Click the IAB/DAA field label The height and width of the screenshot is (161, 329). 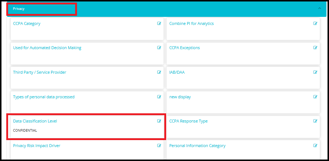[177, 72]
